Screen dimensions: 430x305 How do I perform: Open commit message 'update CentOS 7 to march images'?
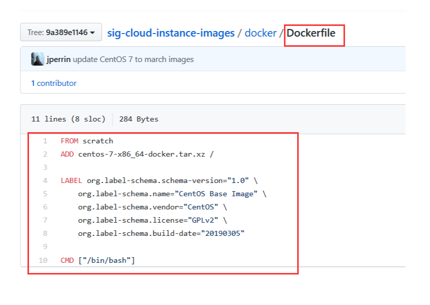pyautogui.click(x=133, y=59)
